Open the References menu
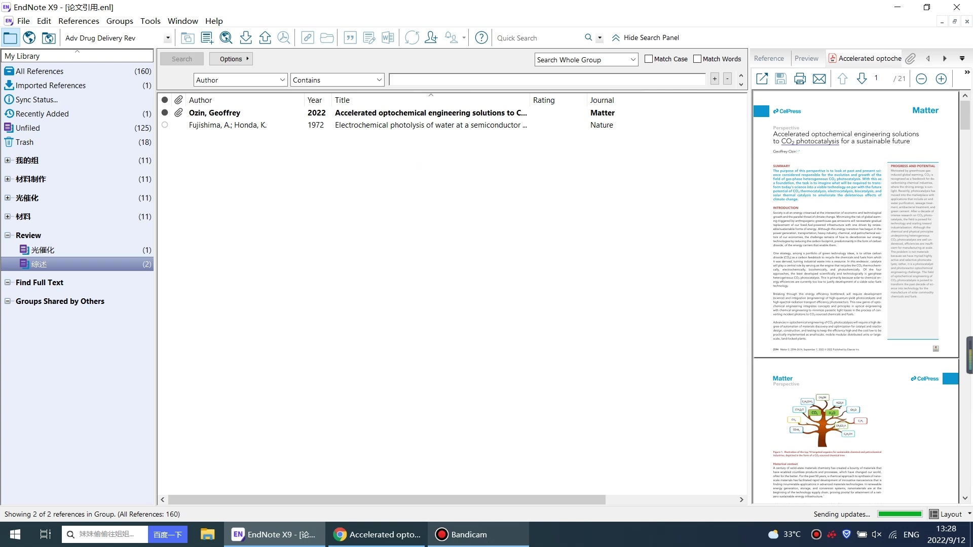 tap(79, 21)
